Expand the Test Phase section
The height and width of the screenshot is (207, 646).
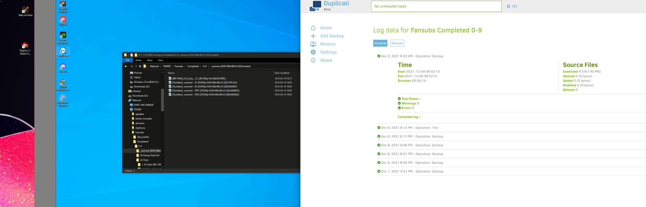click(409, 99)
